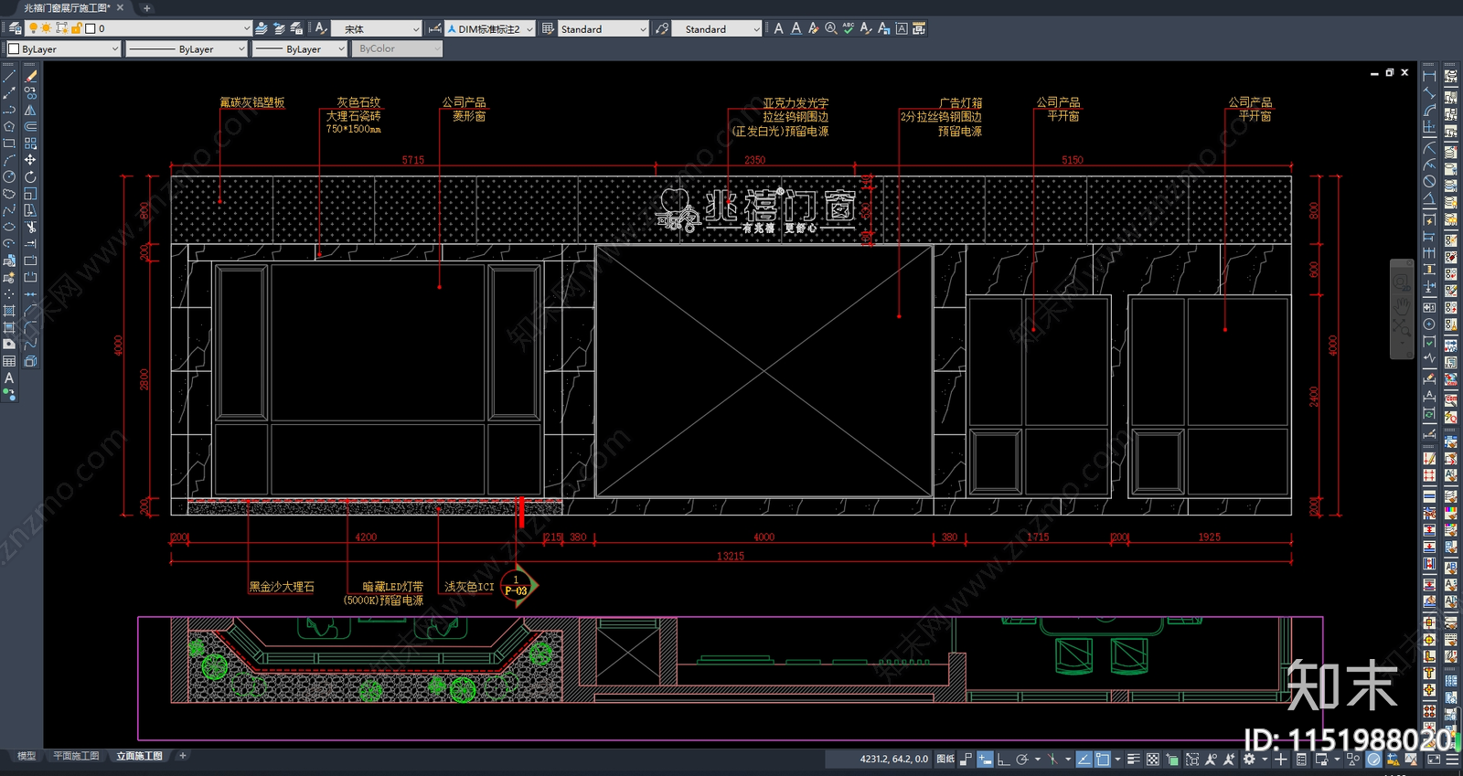The image size is (1463, 776).
Task: Open the Dimension Style icon
Action: click(435, 28)
